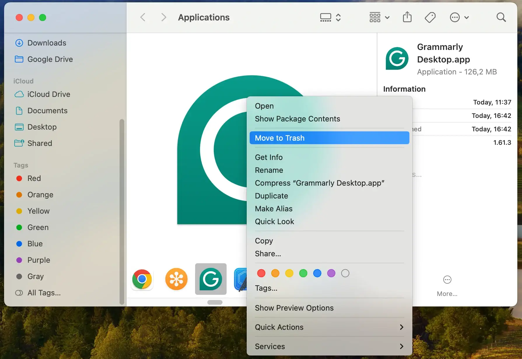This screenshot has height=359, width=522.
Task: Select the orange flower app thumbnail
Action: click(176, 279)
